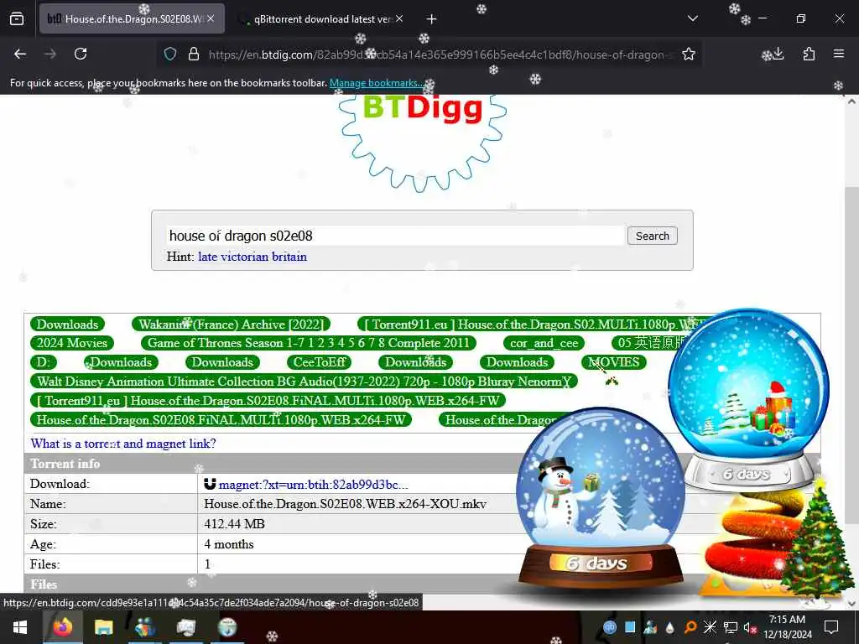859x644 pixels.
Task: Open the Wakanim (France) Archive [2022] tag
Action: point(232,325)
